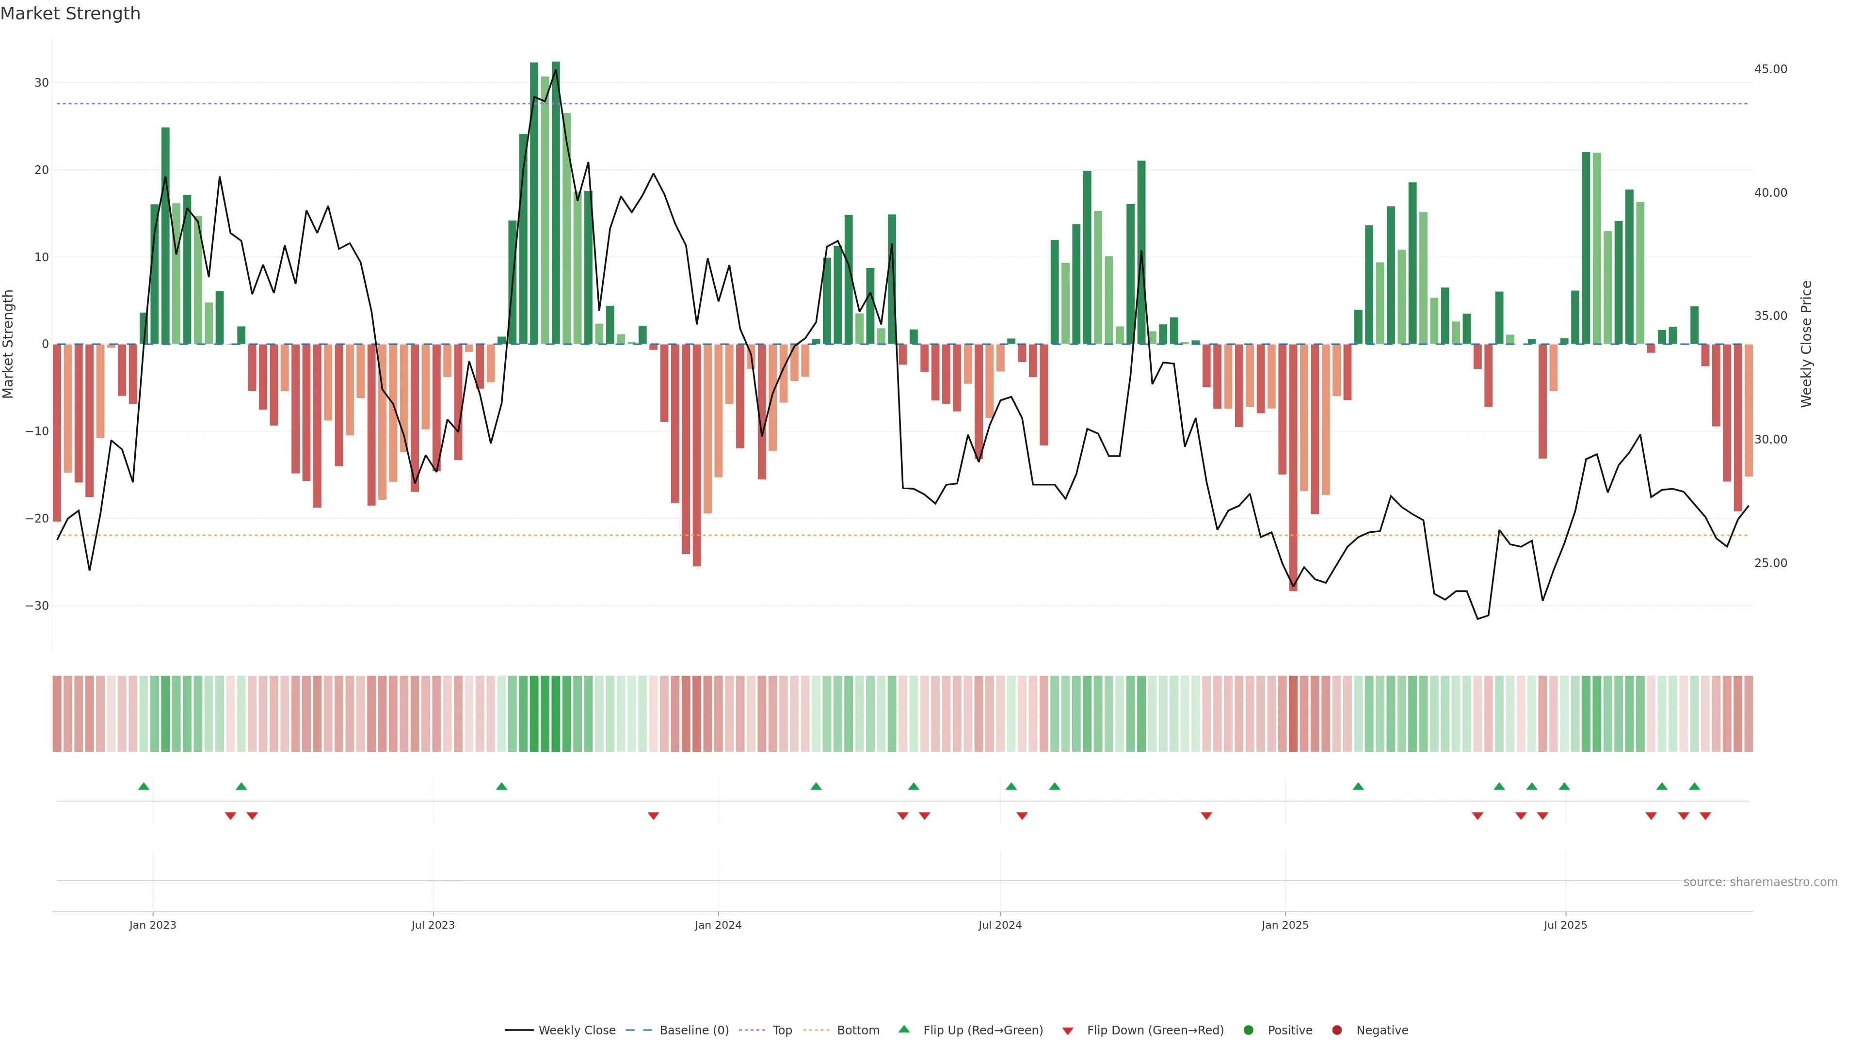Click the dark red Negative circle legend icon
The width and height of the screenshot is (1862, 1047).
point(1336,1030)
